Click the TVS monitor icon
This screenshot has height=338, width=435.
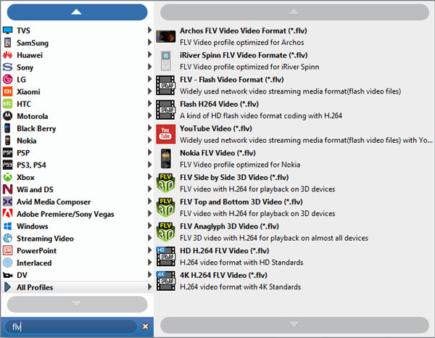[x=7, y=30]
